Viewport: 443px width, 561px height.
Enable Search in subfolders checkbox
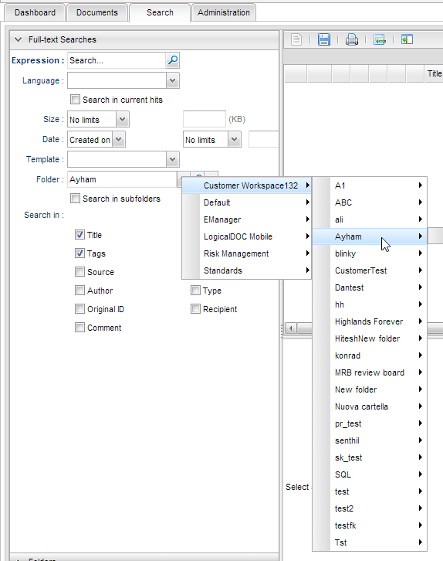pyautogui.click(x=75, y=199)
